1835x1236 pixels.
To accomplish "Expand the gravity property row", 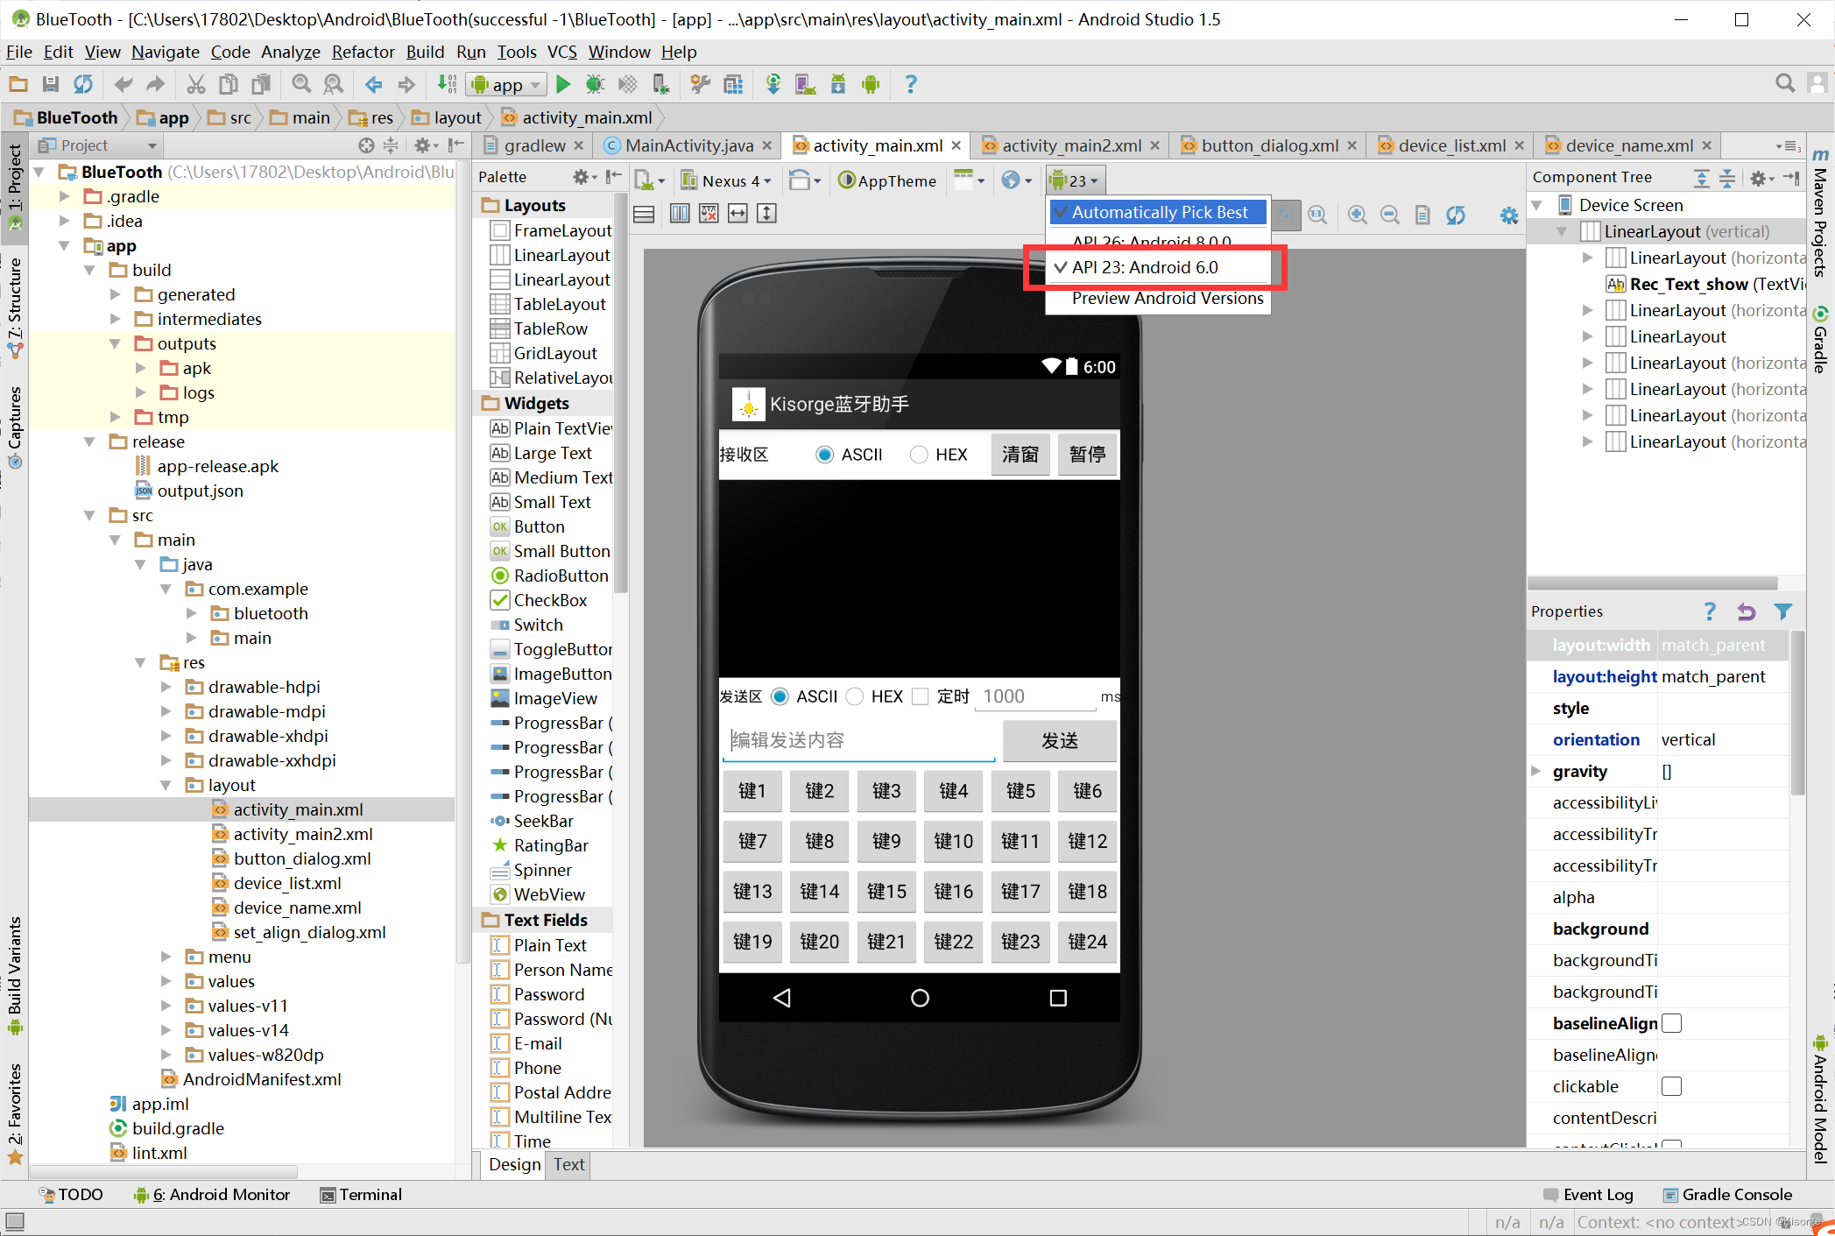I will click(x=1535, y=771).
